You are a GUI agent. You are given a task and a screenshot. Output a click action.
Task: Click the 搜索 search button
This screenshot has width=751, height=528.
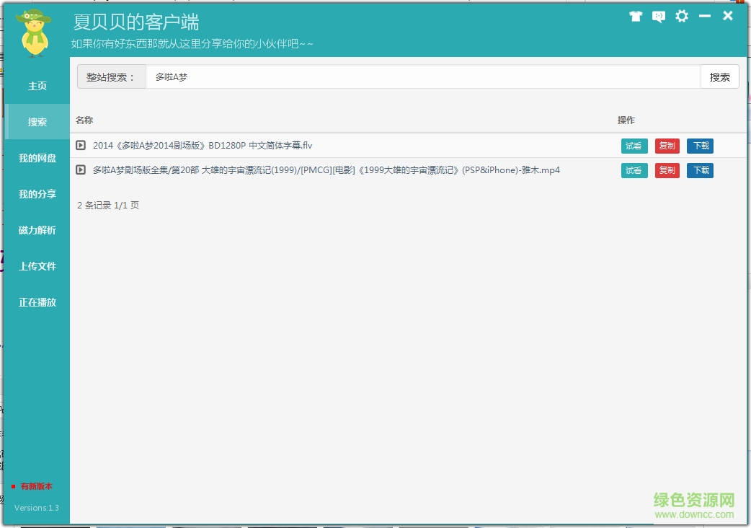coord(719,76)
